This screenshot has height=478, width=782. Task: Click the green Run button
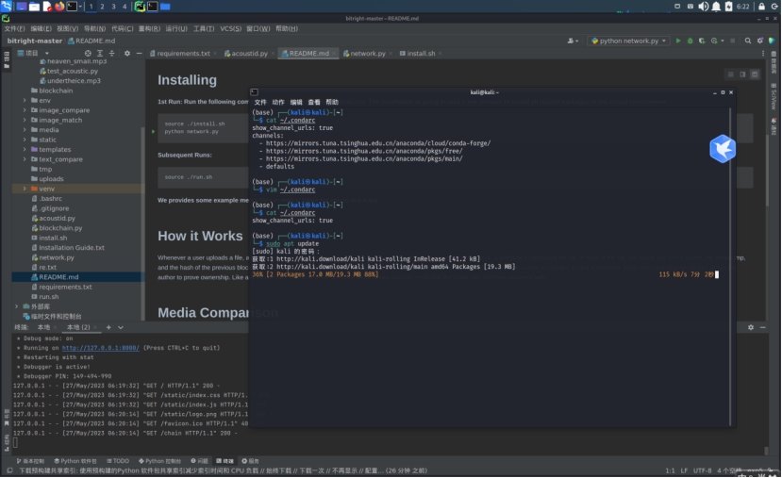pyautogui.click(x=678, y=41)
